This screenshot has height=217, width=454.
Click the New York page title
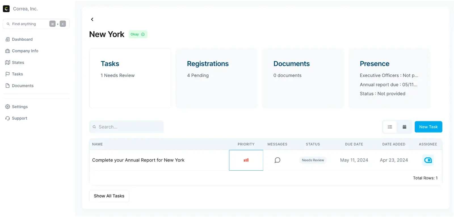click(x=107, y=34)
